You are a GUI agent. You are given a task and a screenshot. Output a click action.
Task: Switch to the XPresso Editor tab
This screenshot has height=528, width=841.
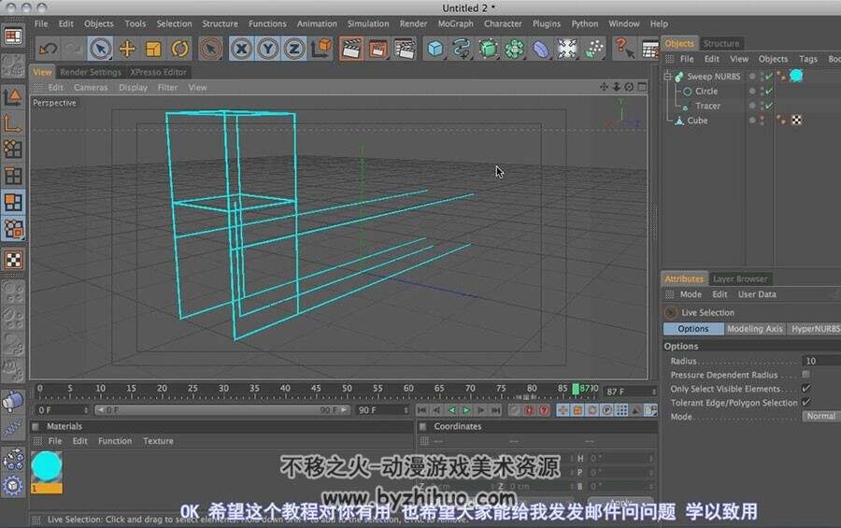tap(158, 72)
